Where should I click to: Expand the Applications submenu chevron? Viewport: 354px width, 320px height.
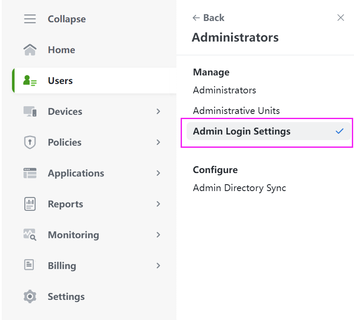point(158,173)
